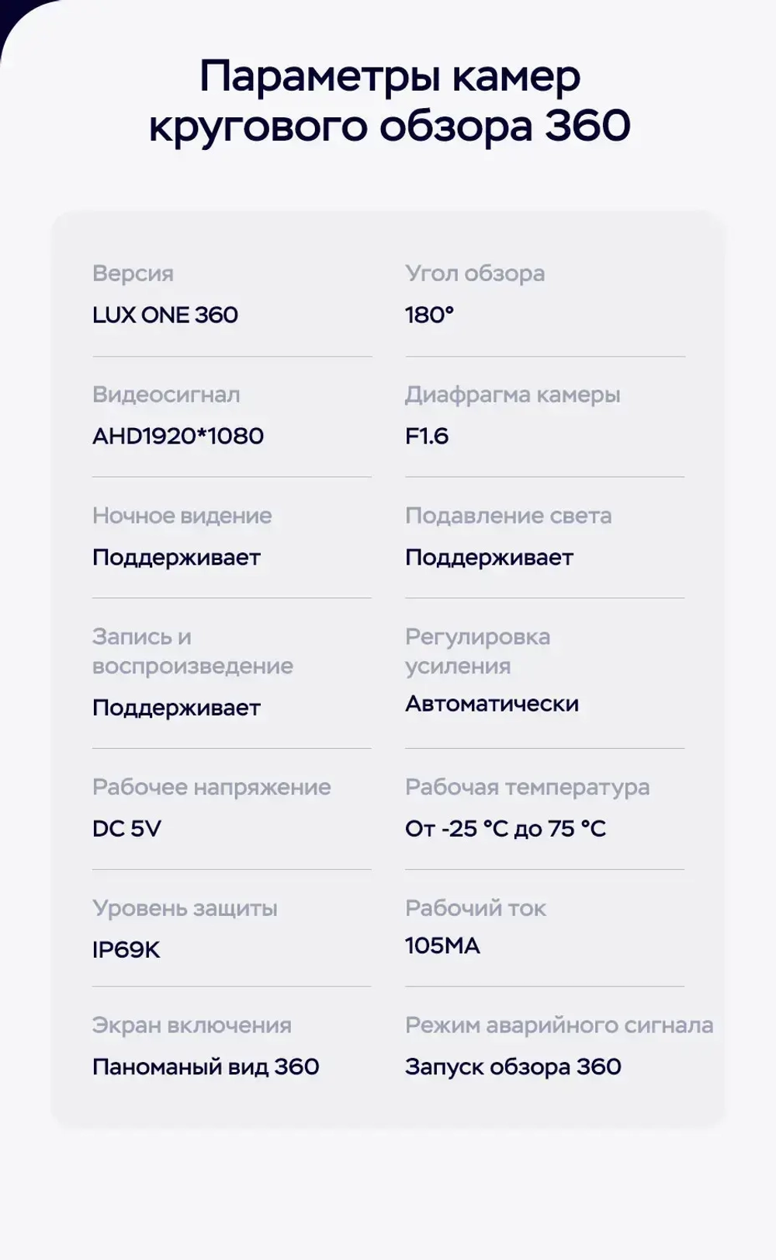776x1260 pixels.
Task: Select the "F1.6" aperture value
Action: pyautogui.click(x=427, y=436)
